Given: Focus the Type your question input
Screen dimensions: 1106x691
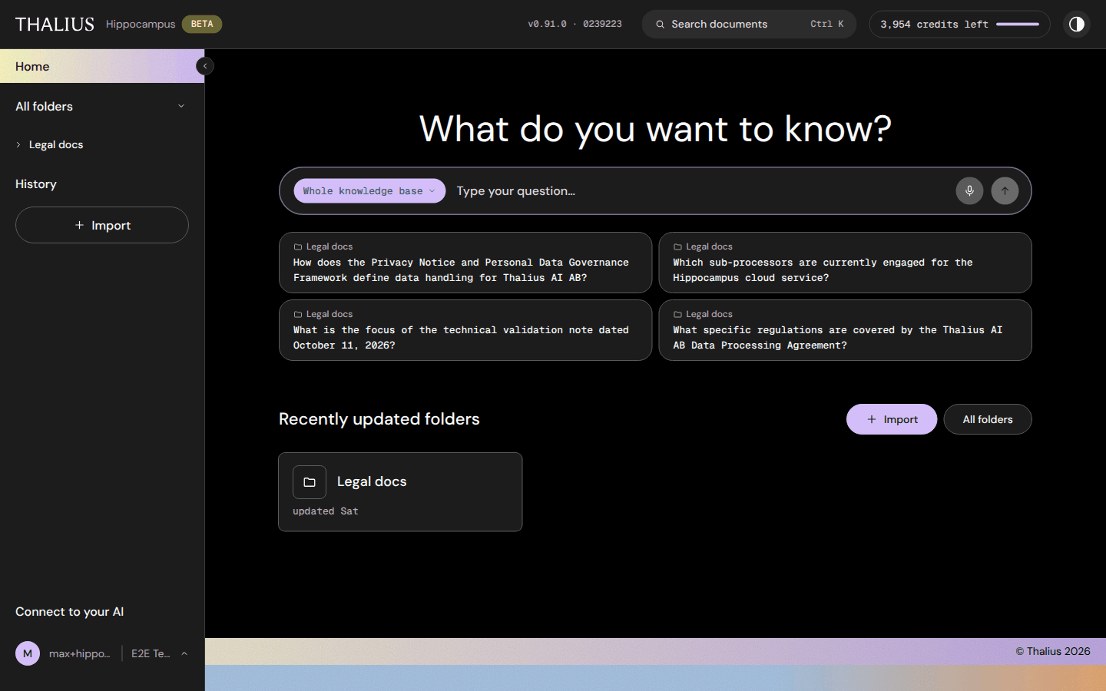Looking at the screenshot, I should (699, 191).
